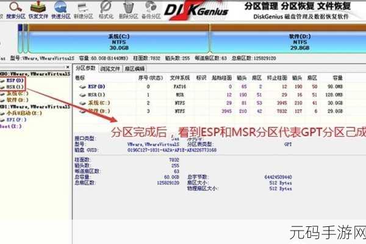Click the 起始柱面 column header
Screen dimensions: 366x244
pyautogui.click(x=222, y=77)
